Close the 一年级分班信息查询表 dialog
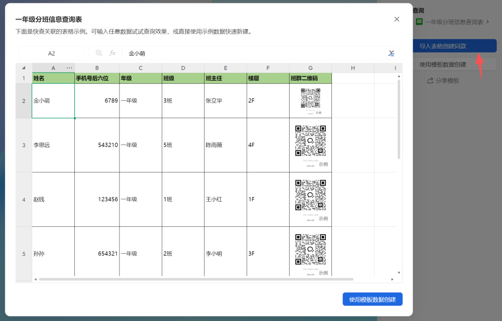502x321 pixels. click(396, 19)
